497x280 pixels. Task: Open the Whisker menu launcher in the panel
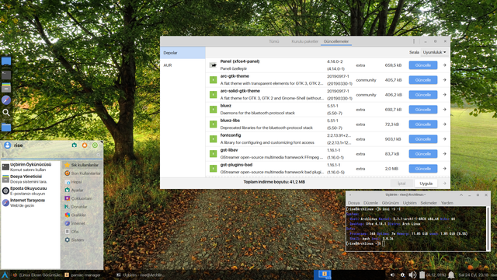(x=5, y=275)
